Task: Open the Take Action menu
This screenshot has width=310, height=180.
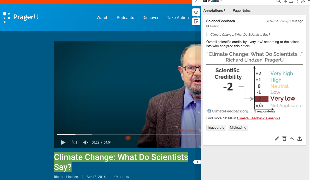Action: click(178, 17)
